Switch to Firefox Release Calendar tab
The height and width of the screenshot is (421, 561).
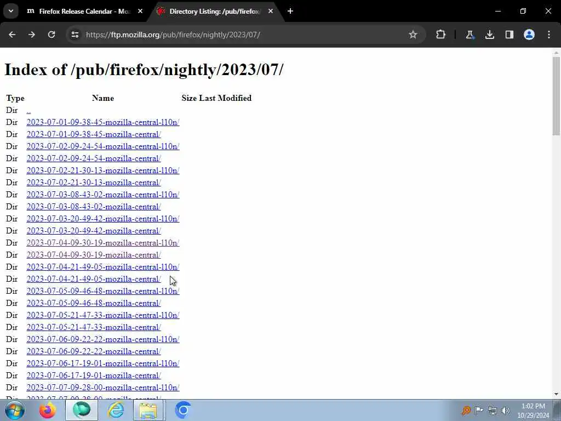point(85,12)
